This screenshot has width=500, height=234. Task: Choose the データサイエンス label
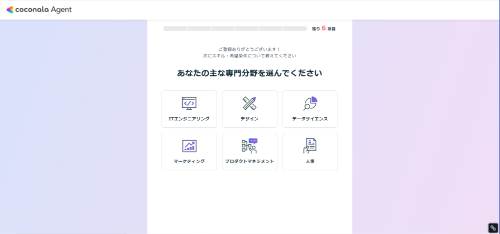click(310, 119)
